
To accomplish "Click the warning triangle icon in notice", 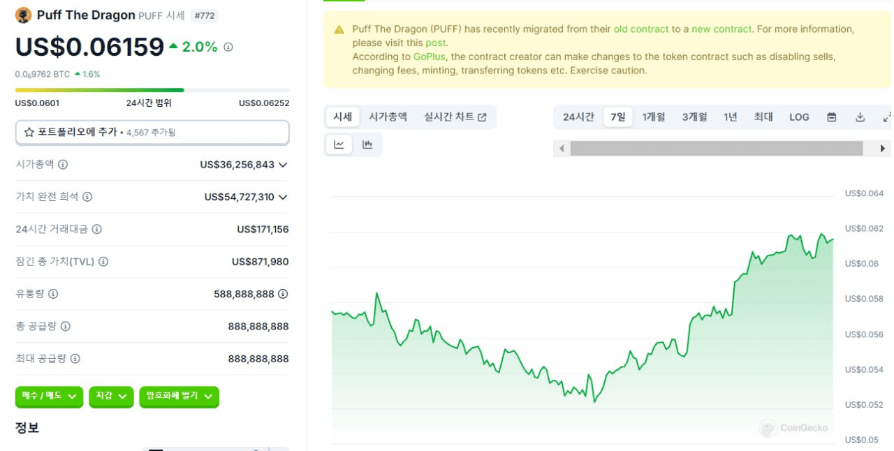I will point(339,29).
